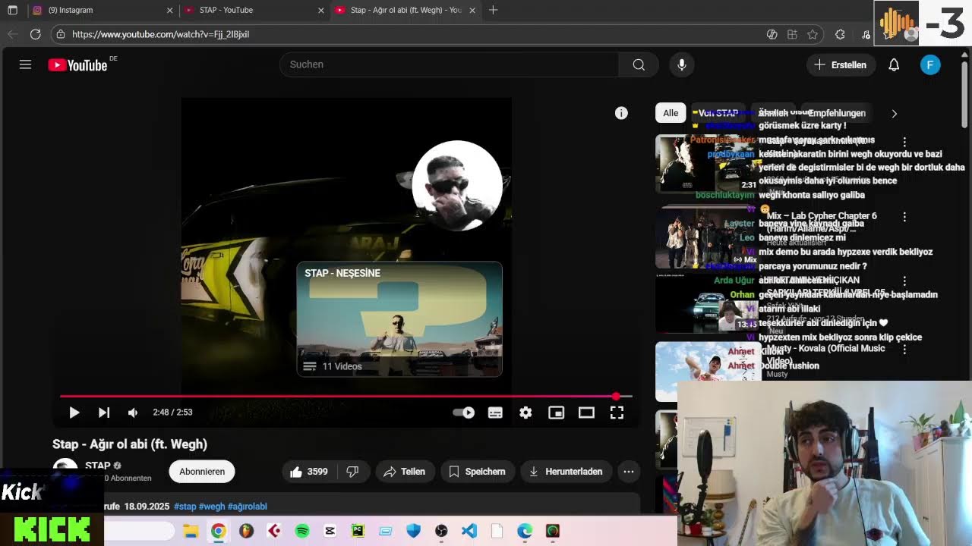Open File Explorer from the taskbar
Viewport: 972px width, 546px height.
click(191, 531)
